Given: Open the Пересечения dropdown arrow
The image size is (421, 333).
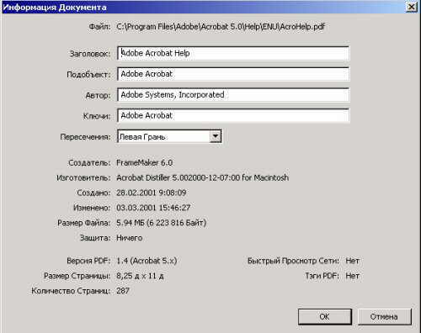Looking at the screenshot, I should [x=216, y=136].
